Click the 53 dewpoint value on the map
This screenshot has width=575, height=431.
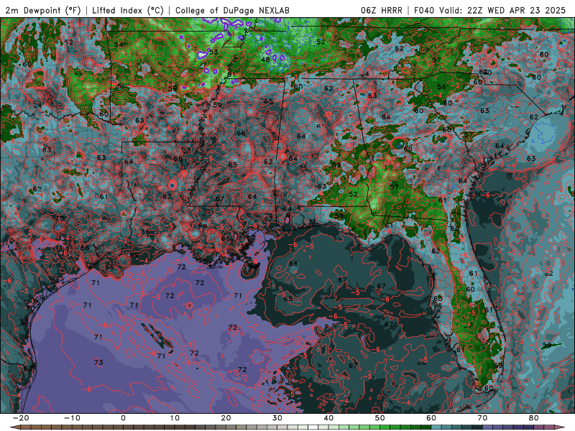(x=213, y=52)
